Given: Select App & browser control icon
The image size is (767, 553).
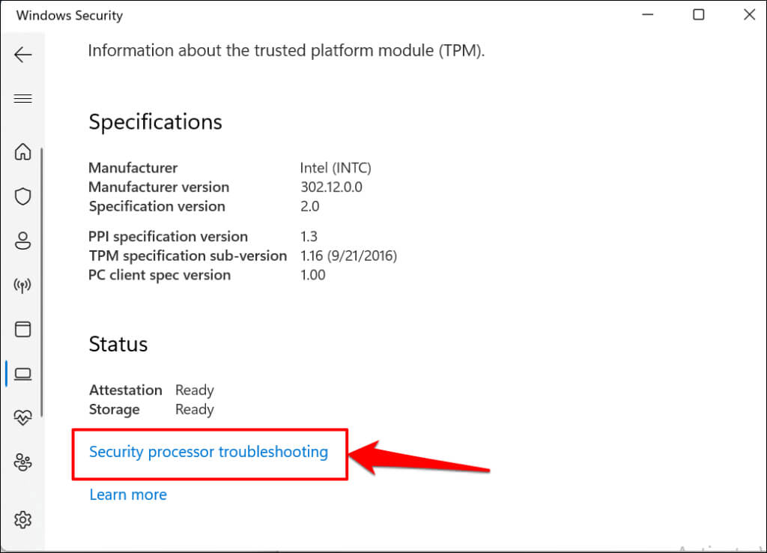Looking at the screenshot, I should [23, 329].
